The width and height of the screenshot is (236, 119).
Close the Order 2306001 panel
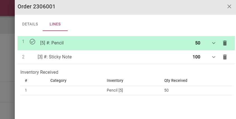[x=229, y=6]
